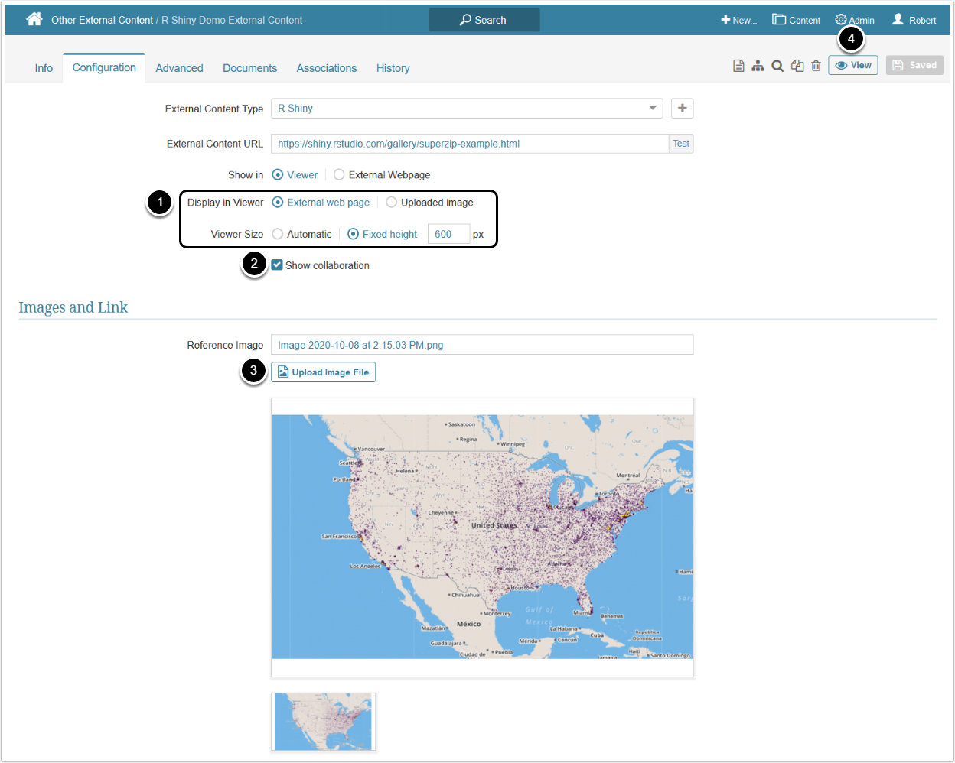Click the small map thumbnail preview
955x763 pixels.
pos(323,722)
